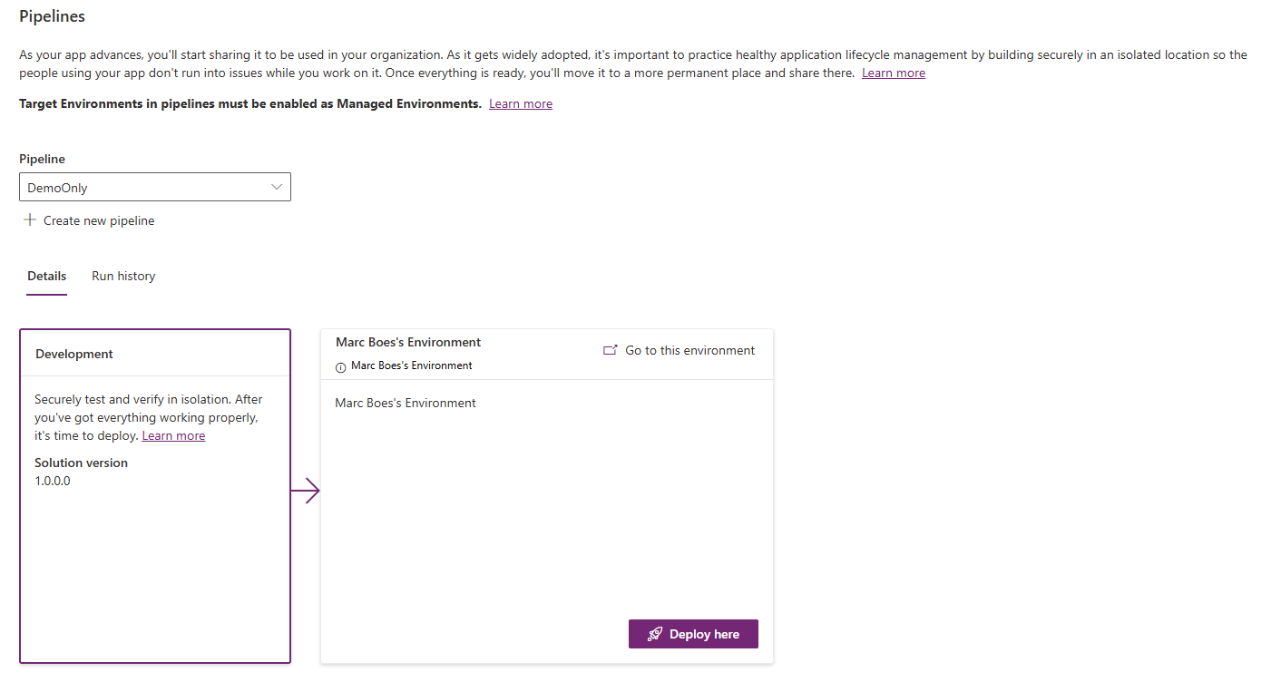Viewport: 1281px width, 682px height.
Task: Click the rocket icon on Deploy button
Action: tap(655, 634)
